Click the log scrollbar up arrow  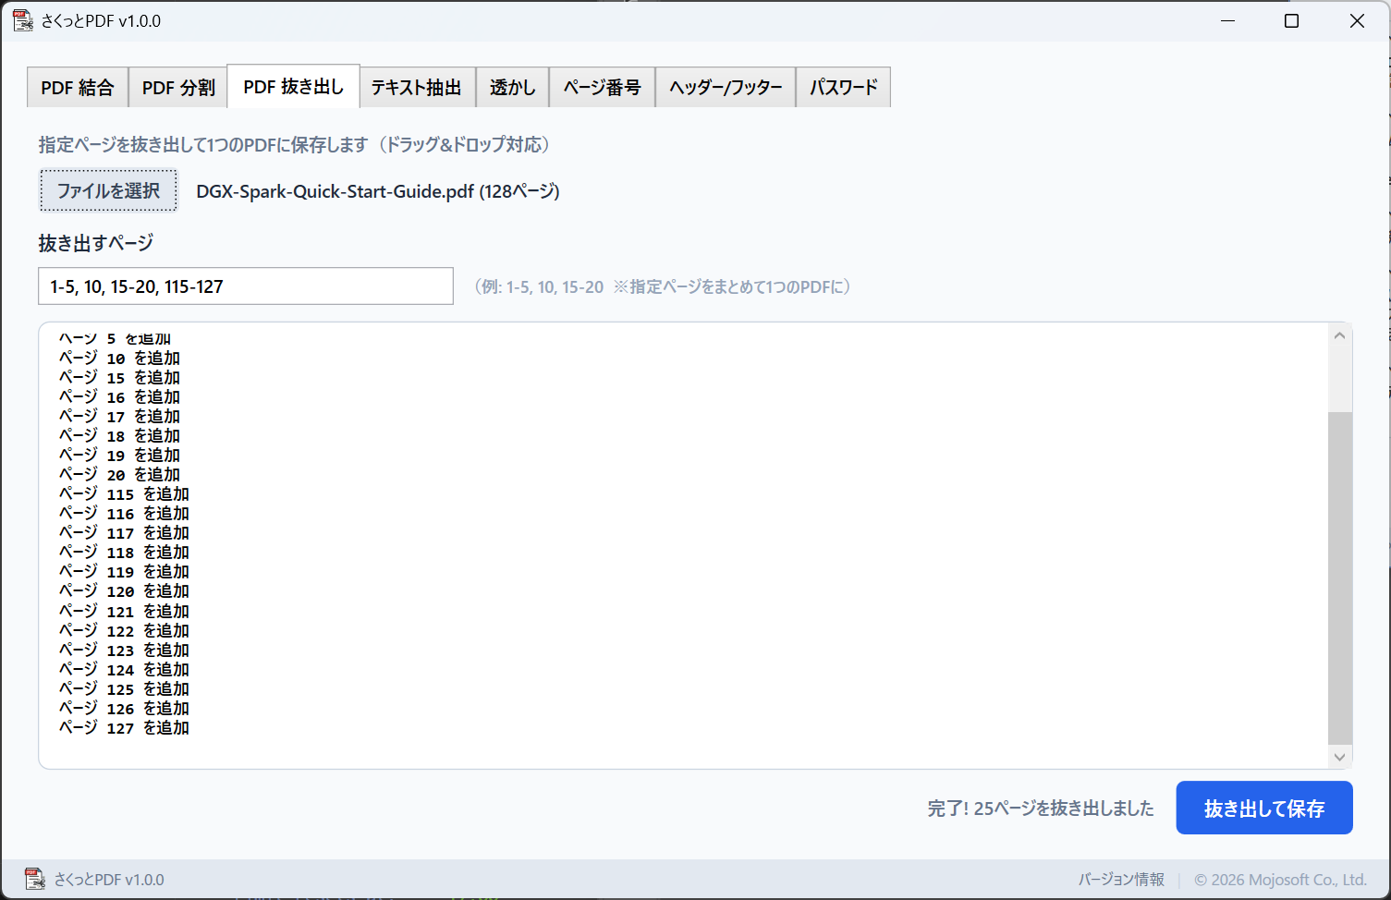tap(1339, 336)
